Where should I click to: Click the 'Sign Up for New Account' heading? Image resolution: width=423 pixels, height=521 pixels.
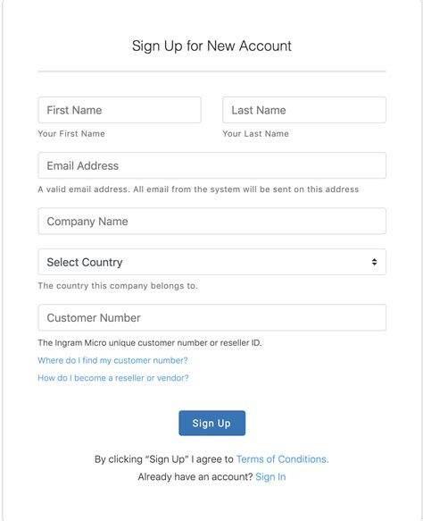pos(211,46)
